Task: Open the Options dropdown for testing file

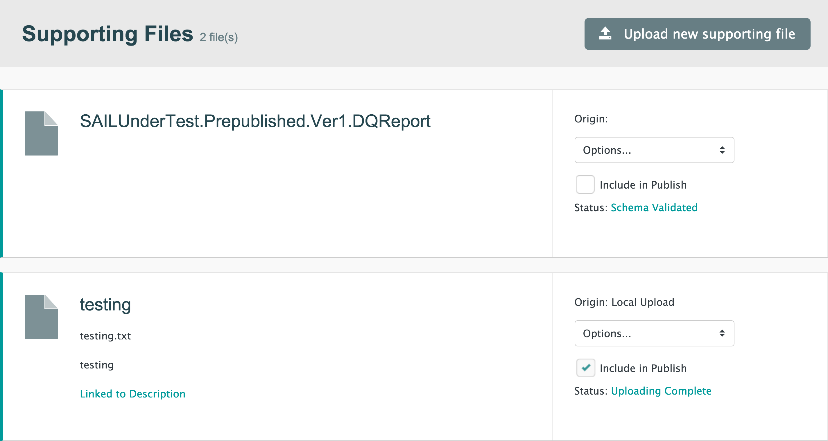Action: 654,333
